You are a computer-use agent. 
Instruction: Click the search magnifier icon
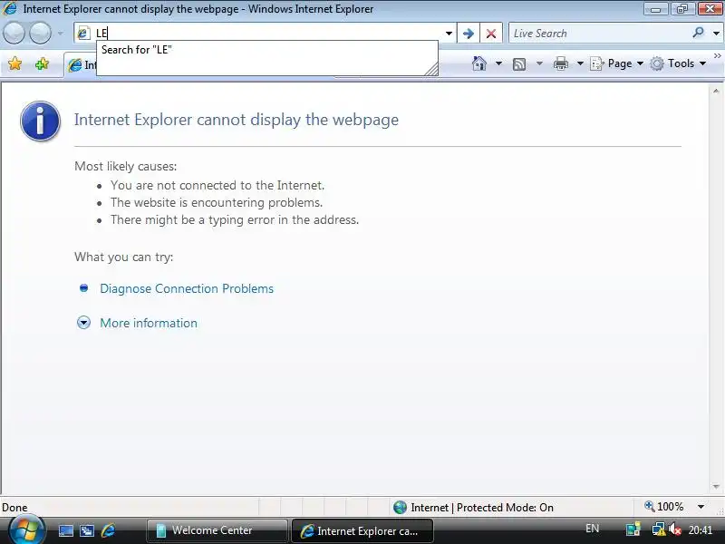point(698,33)
